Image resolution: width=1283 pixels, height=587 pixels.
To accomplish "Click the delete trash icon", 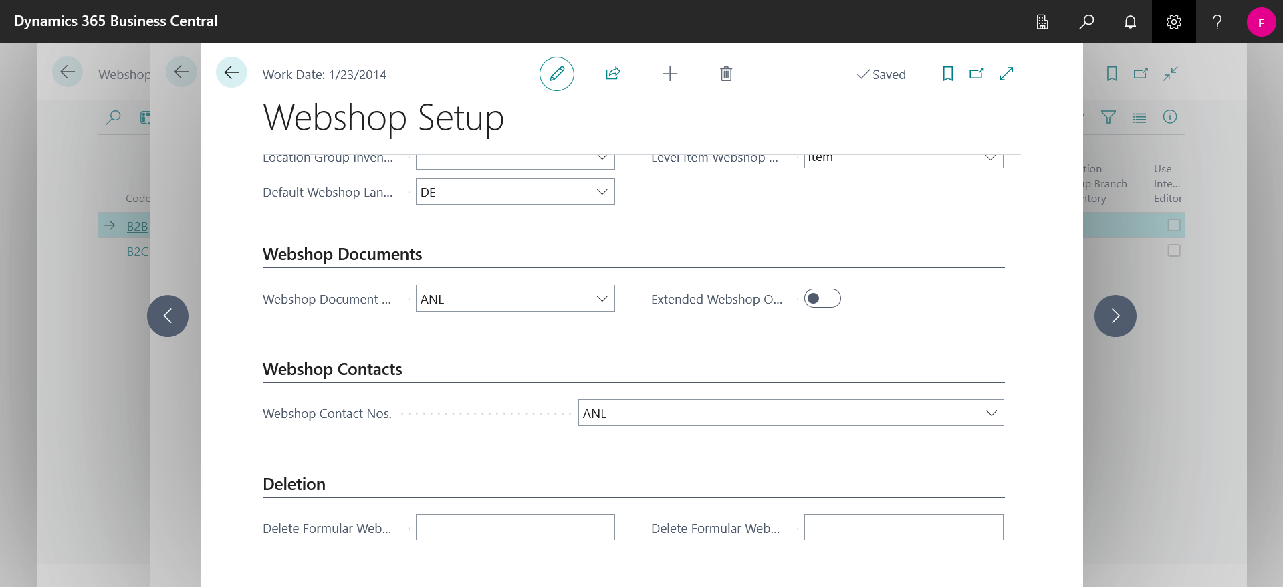I will 726,74.
